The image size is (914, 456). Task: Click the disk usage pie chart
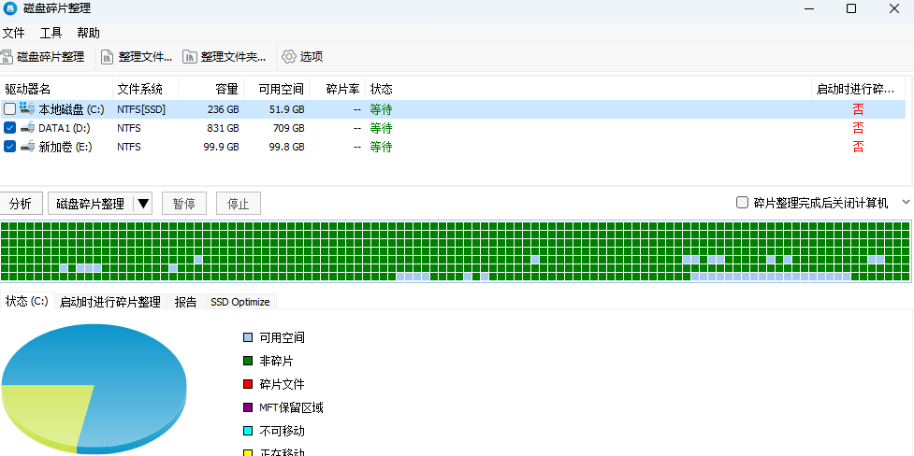pos(94,389)
